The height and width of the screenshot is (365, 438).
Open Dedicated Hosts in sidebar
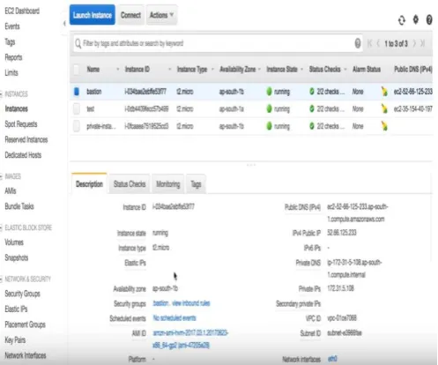[23, 155]
